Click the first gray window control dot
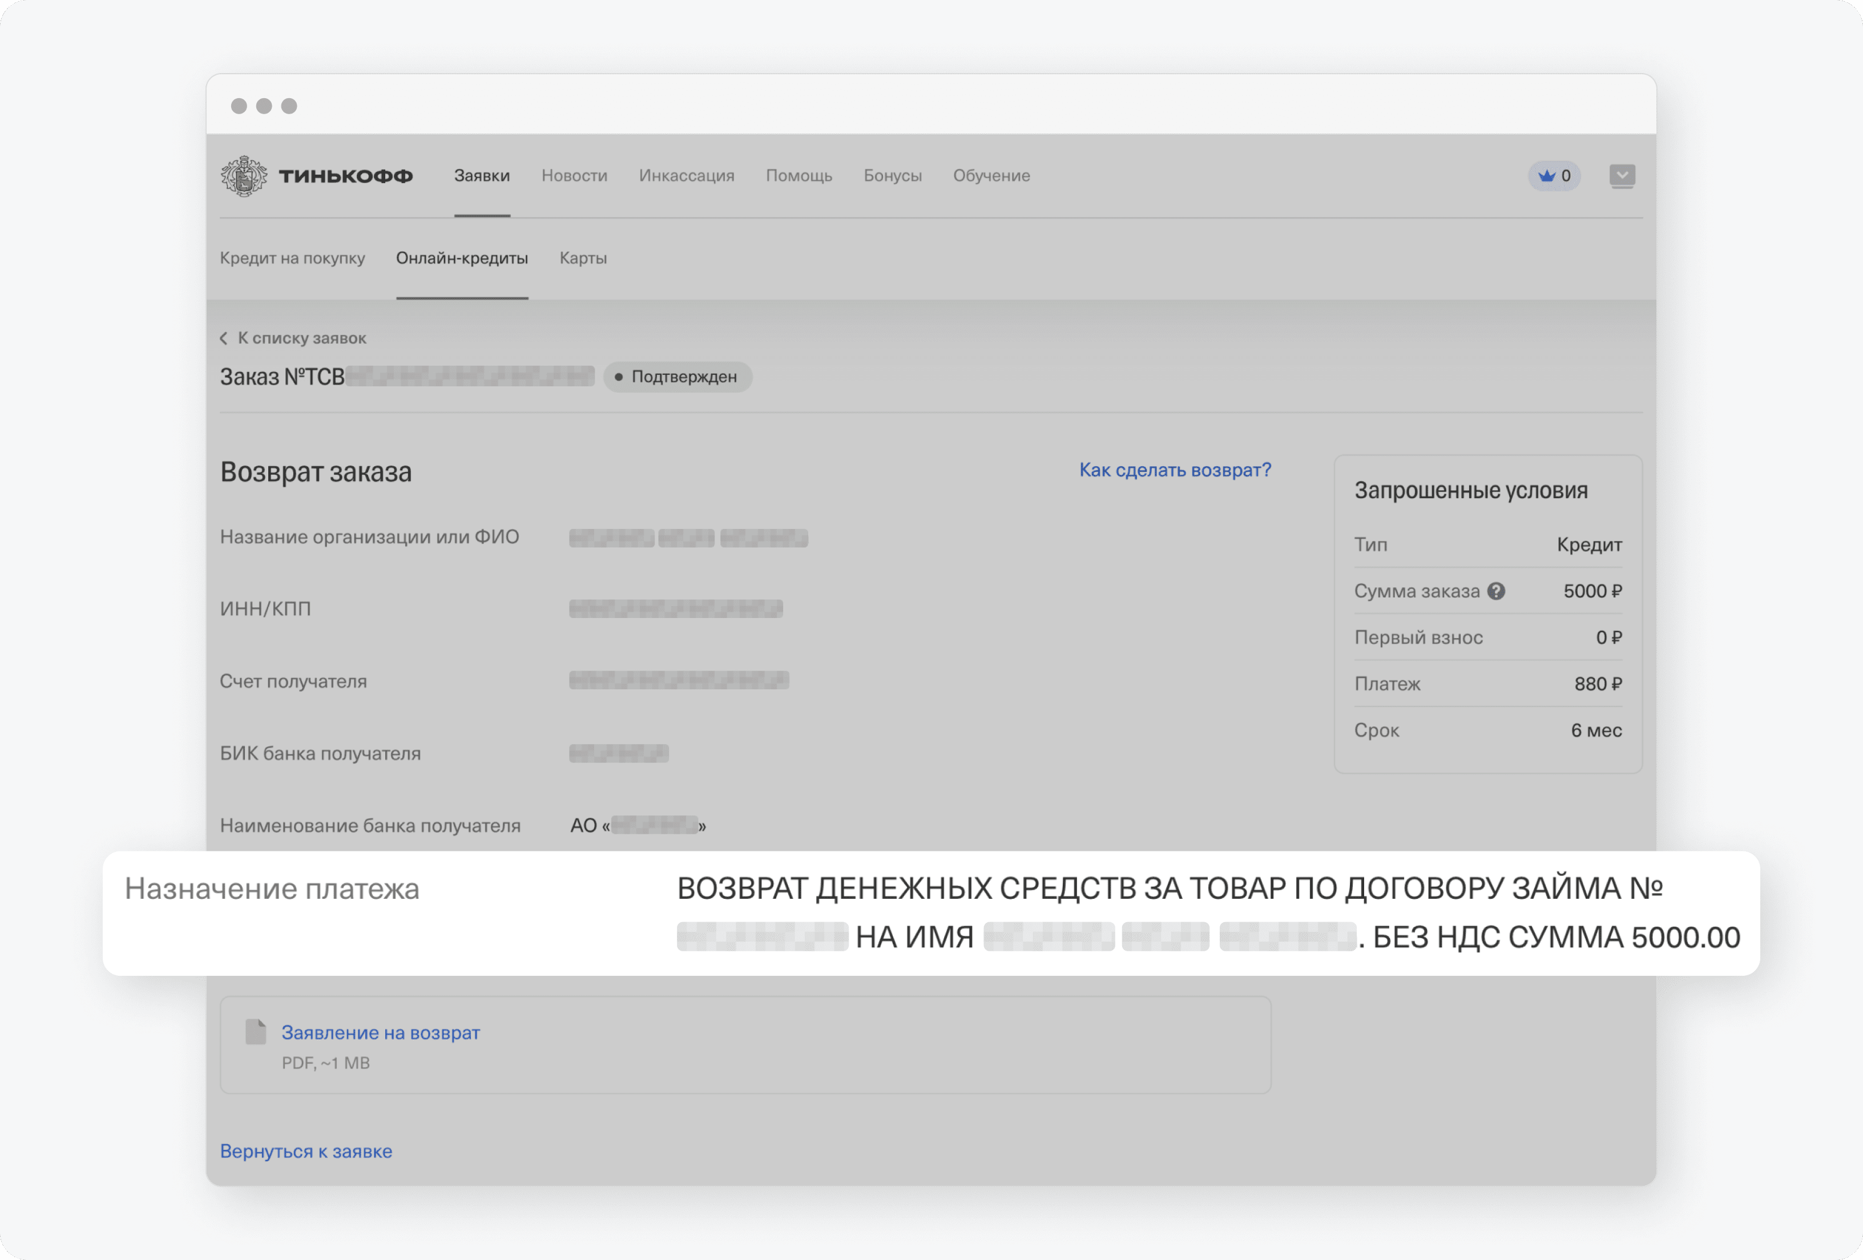 coord(239,106)
